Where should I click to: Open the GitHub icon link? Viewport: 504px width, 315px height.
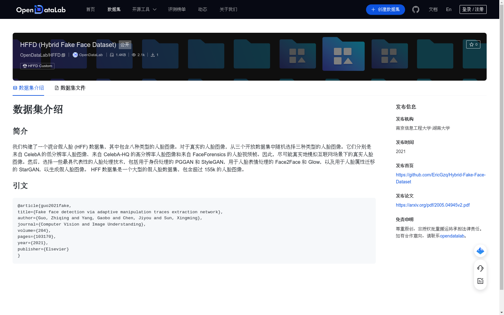[416, 9]
